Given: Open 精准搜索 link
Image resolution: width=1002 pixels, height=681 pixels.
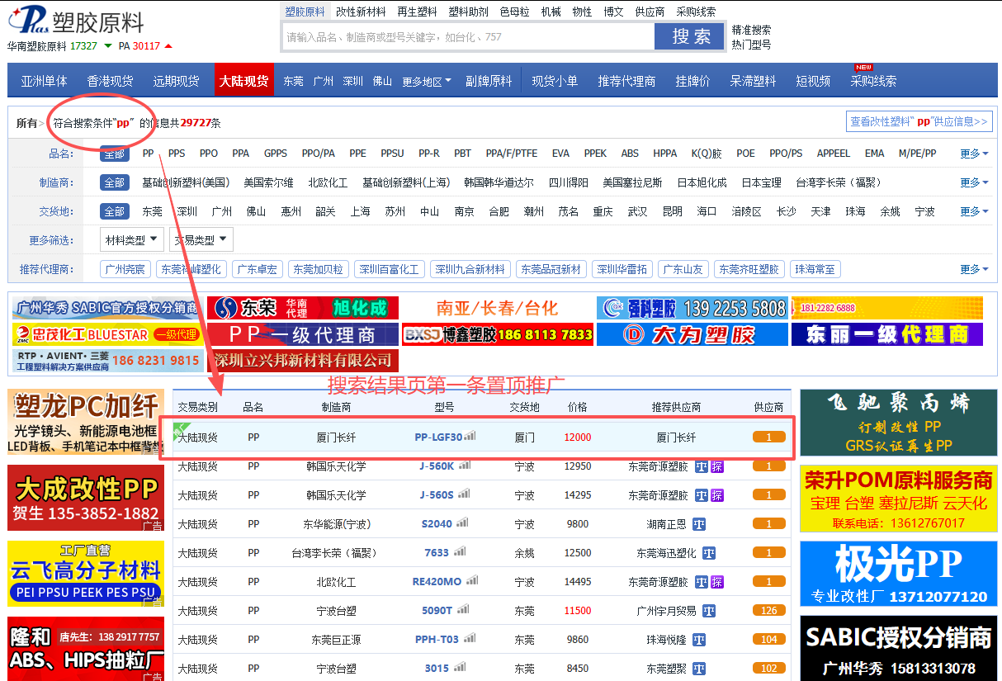Looking at the screenshot, I should point(751,30).
